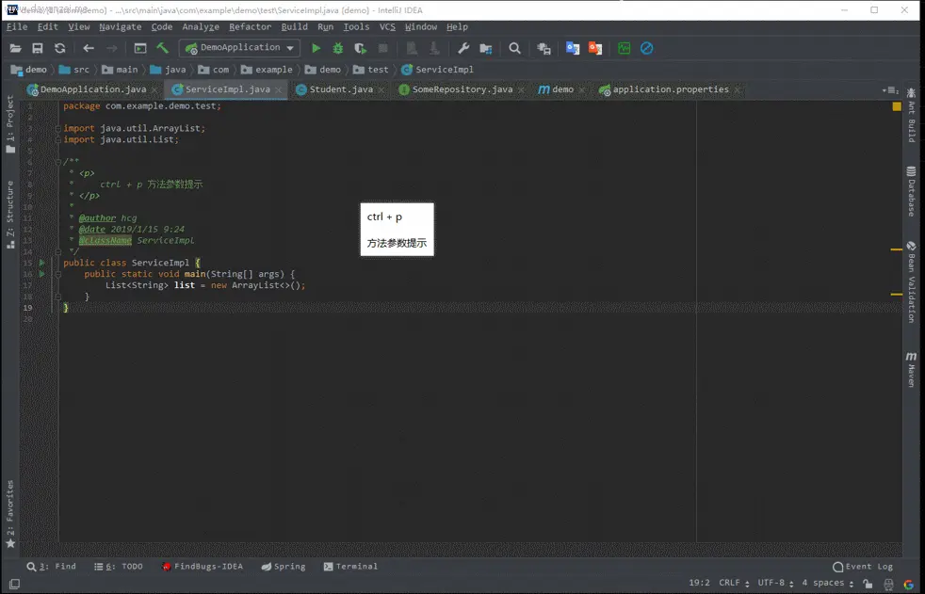The image size is (925, 594).
Task: Click the 'test' folder in breadcrumb
Action: [371, 70]
